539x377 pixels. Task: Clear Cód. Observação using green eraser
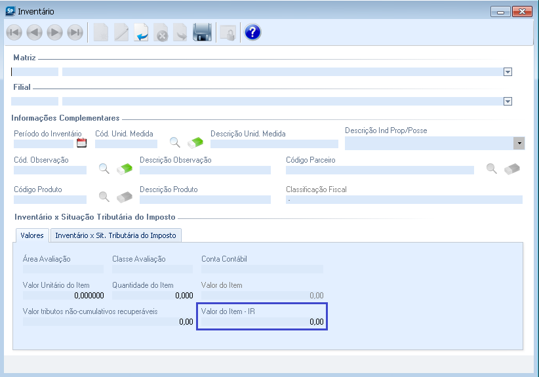point(125,169)
